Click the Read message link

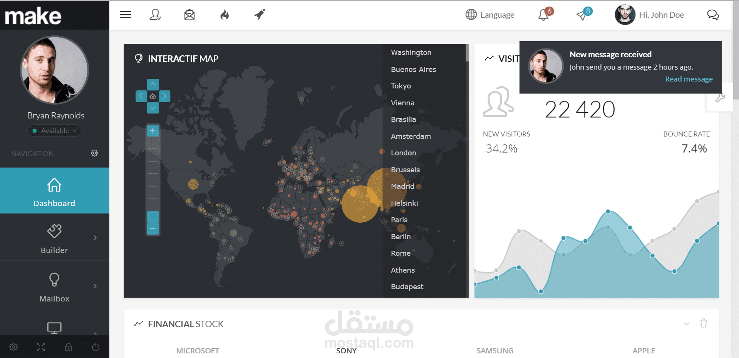pyautogui.click(x=689, y=79)
